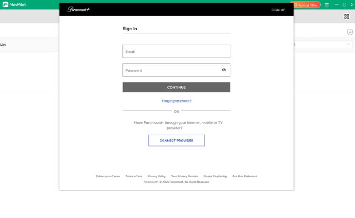This screenshot has width=355, height=218.
Task: Open Subscription Terms footer link
Action: tap(108, 176)
